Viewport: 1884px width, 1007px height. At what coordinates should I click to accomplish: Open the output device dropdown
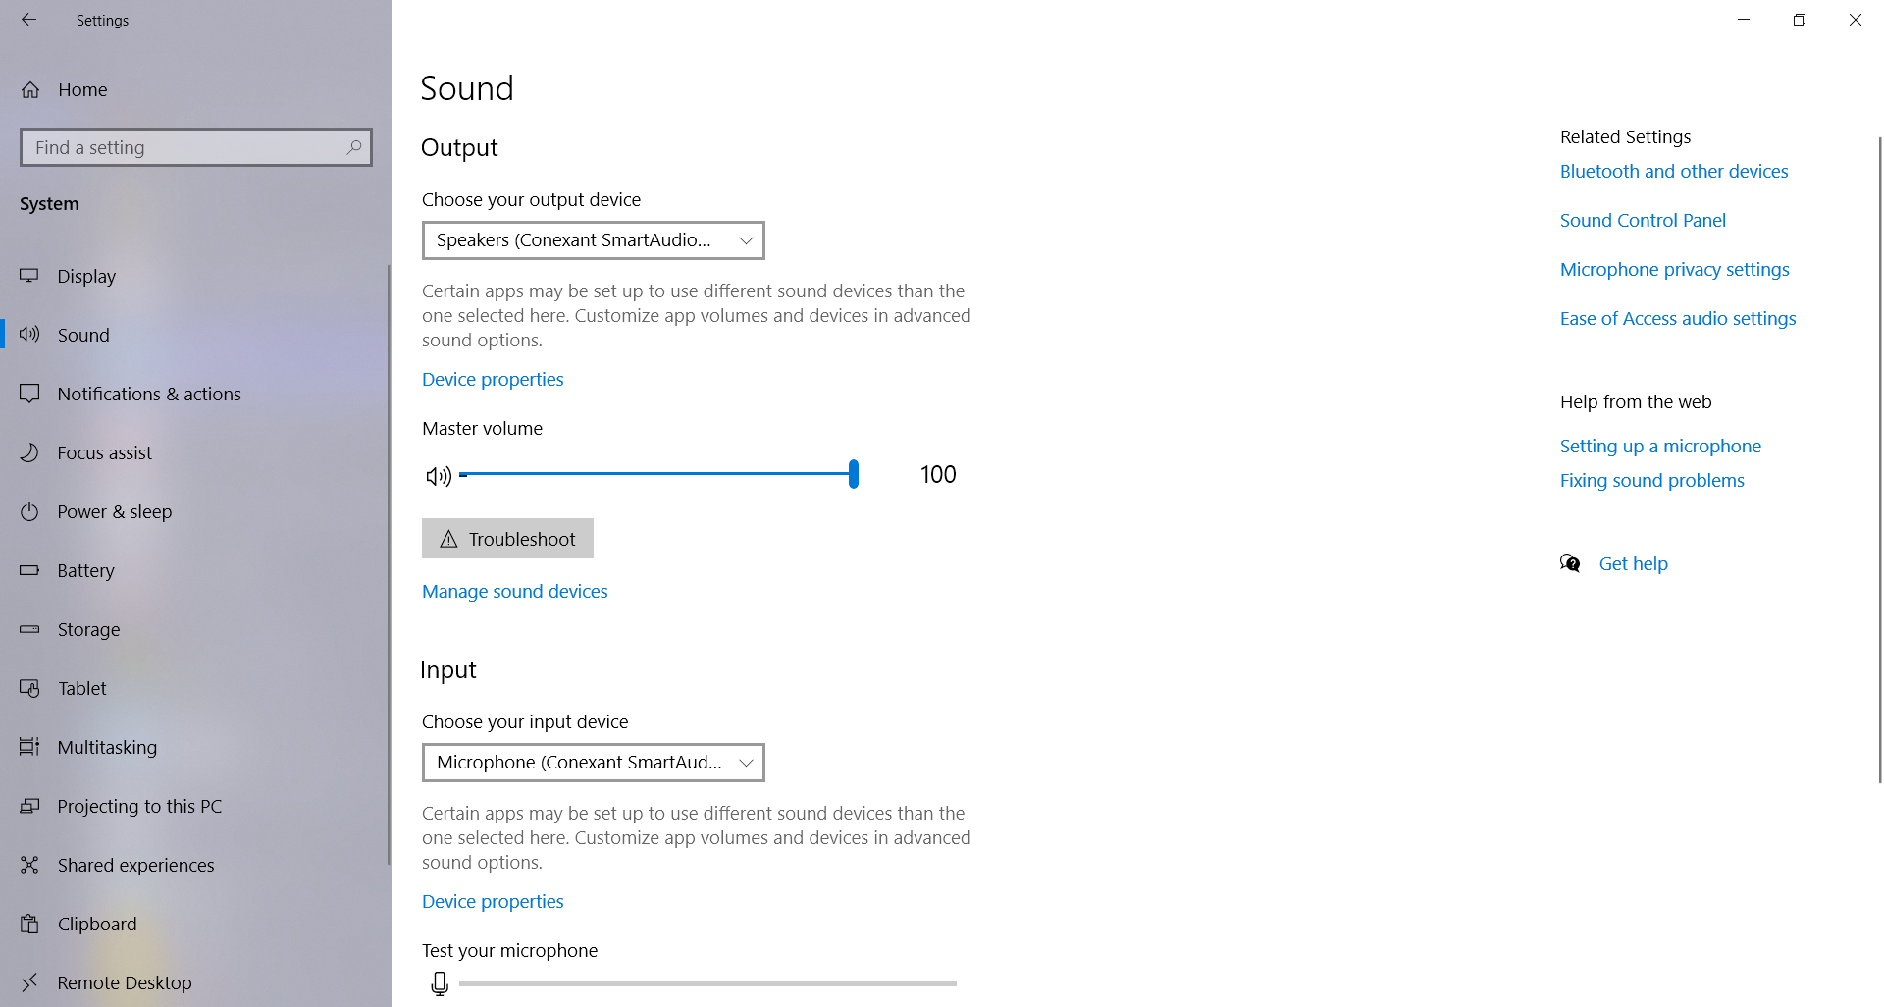coord(593,239)
